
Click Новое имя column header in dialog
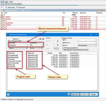tap(31, 53)
